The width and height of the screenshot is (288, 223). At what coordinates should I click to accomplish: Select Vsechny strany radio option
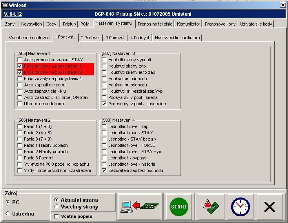click(57, 207)
